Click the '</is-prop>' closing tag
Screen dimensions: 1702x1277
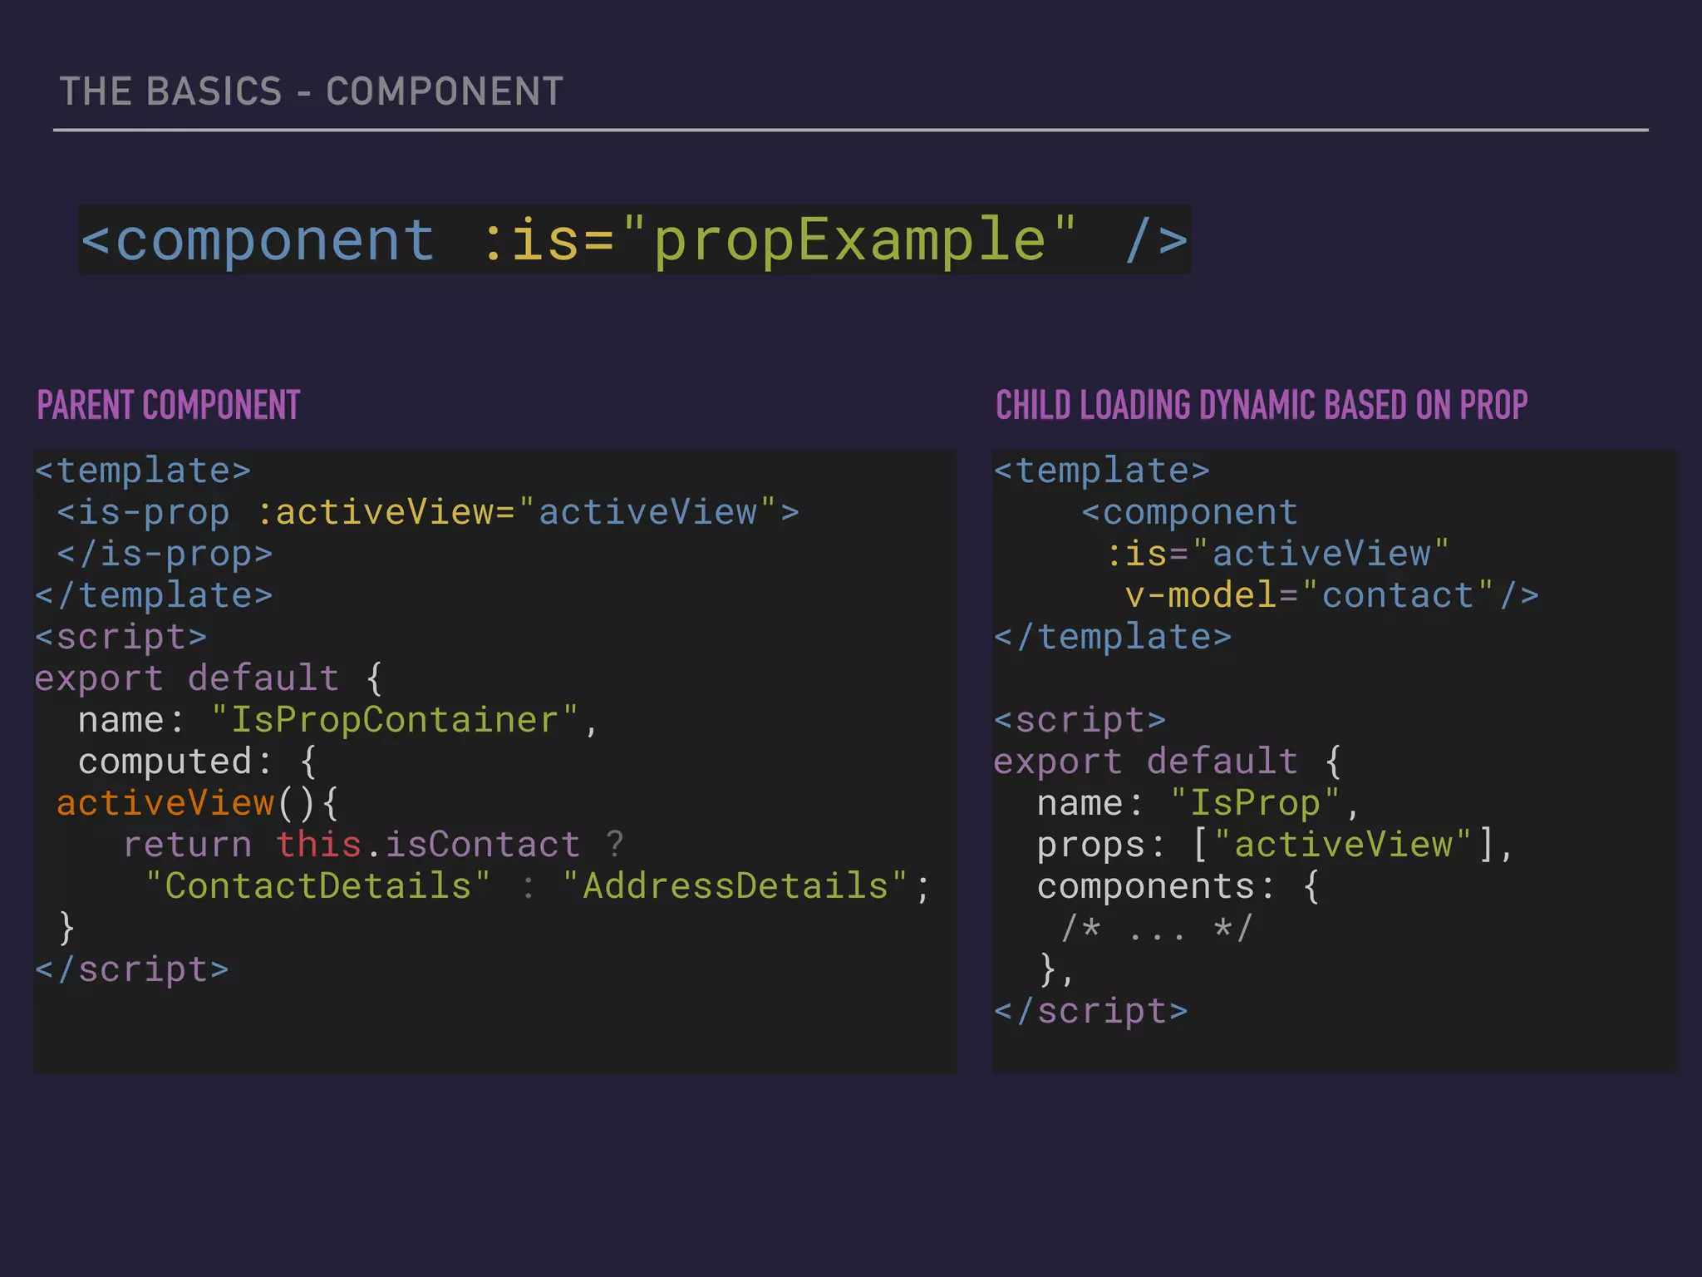[x=165, y=554]
